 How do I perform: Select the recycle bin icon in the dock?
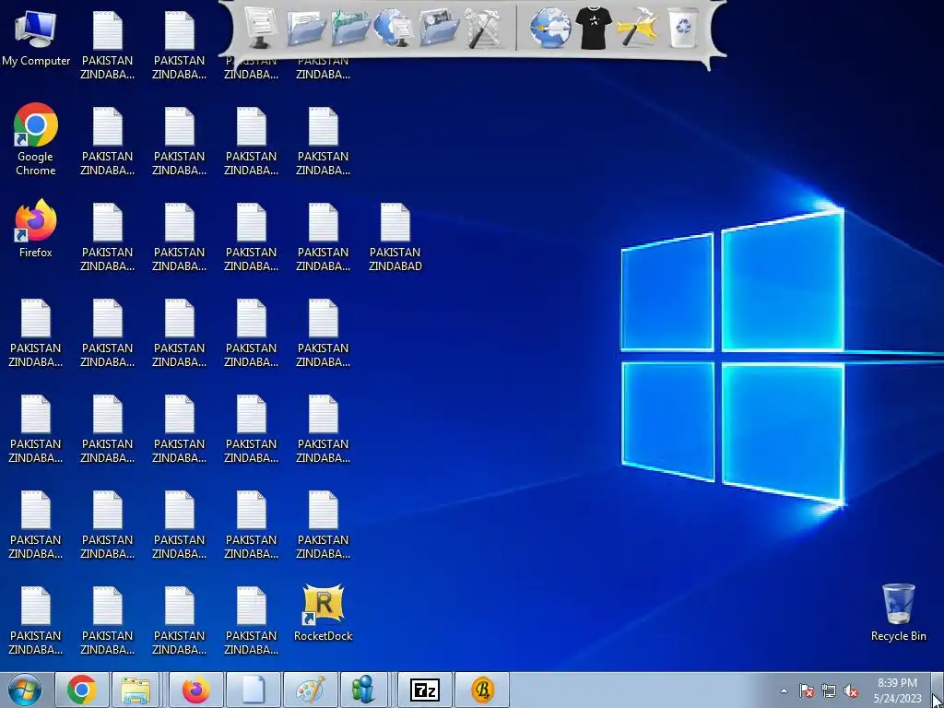(683, 28)
